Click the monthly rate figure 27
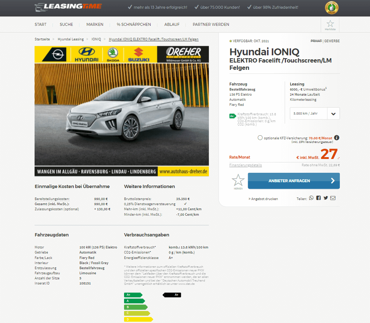The image size is (370, 323). pos(329,154)
